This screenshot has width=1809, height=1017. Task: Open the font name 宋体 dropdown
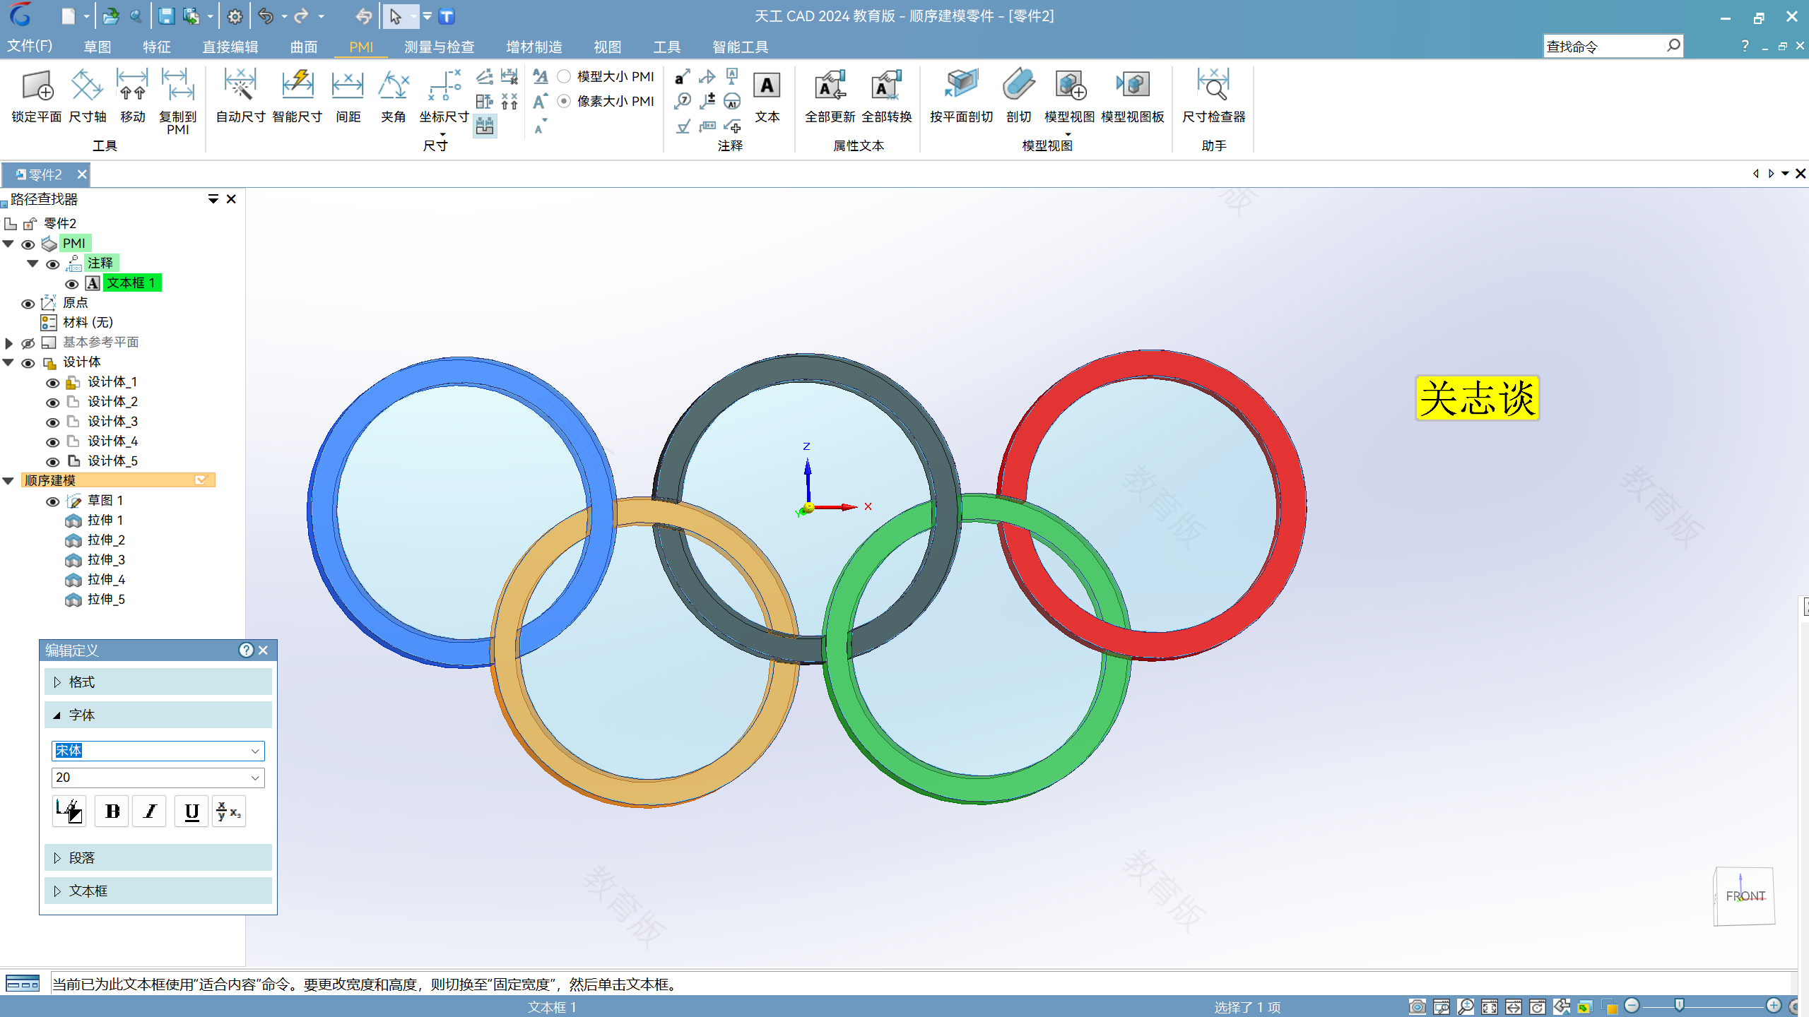click(255, 751)
